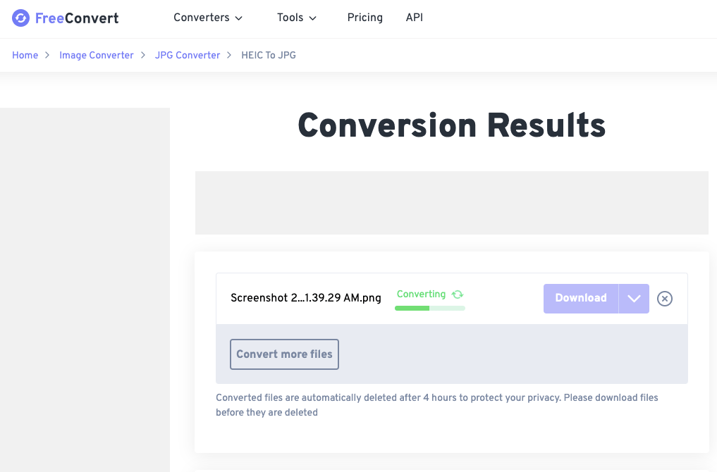Go to the Pricing page

365,18
